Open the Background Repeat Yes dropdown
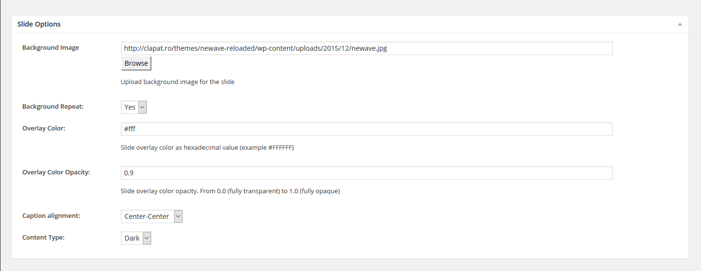The width and height of the screenshot is (701, 271). click(134, 107)
